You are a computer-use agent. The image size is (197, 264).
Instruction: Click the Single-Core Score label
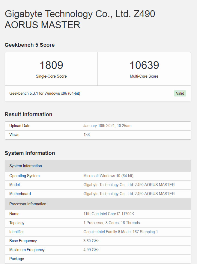tap(51, 76)
